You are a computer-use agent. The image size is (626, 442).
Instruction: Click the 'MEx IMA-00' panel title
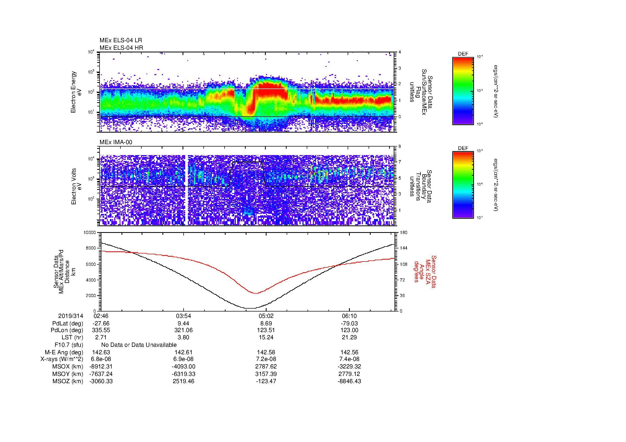(116, 142)
